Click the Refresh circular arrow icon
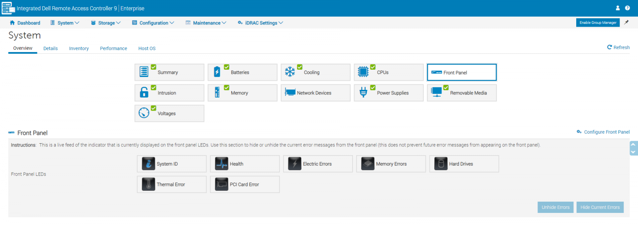Screen dimensions: 638x226 click(610, 47)
